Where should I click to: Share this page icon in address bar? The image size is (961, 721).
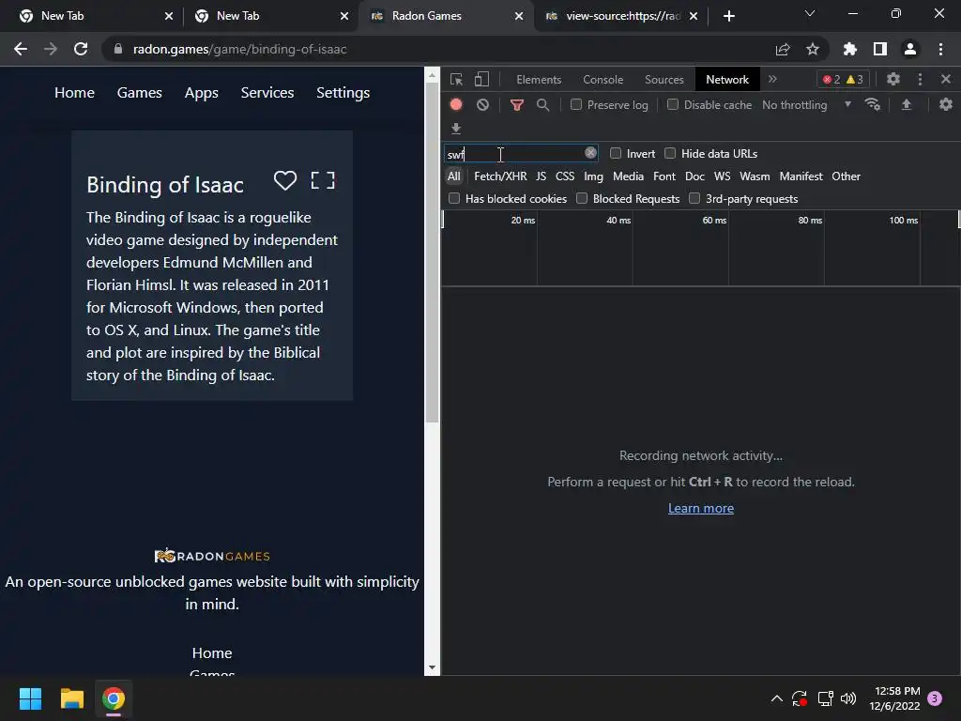tap(783, 49)
